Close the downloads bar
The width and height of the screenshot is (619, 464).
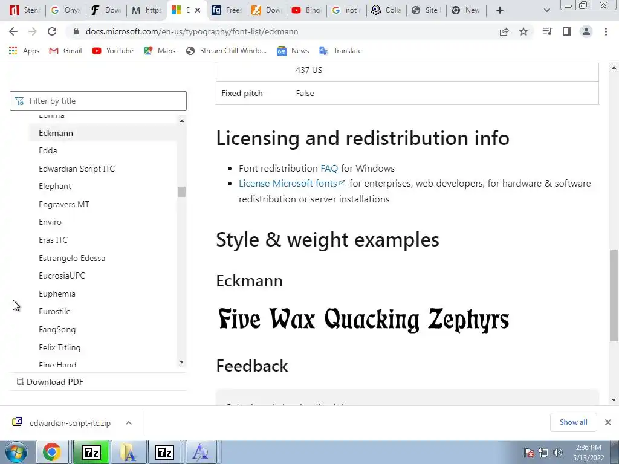(608, 422)
